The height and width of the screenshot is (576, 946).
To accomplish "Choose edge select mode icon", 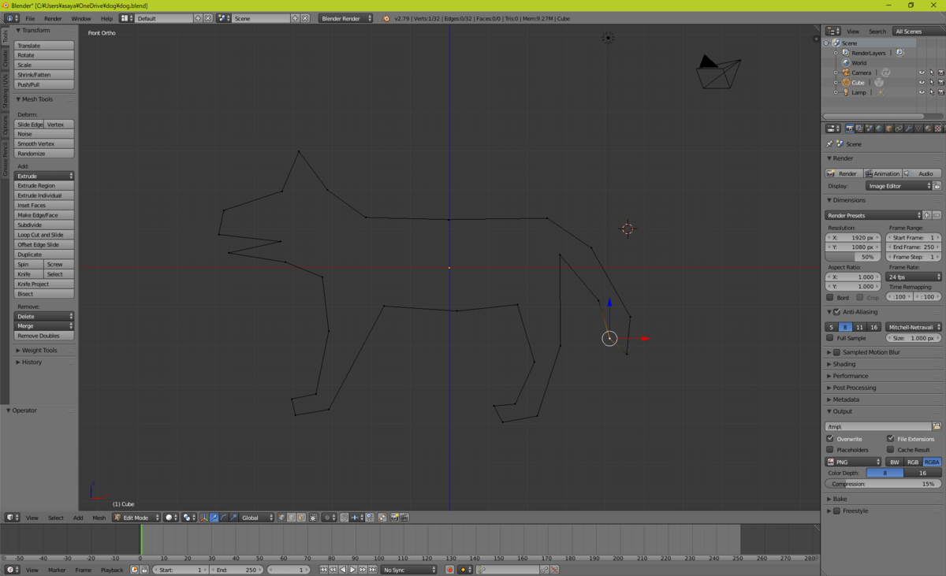I will click(291, 518).
